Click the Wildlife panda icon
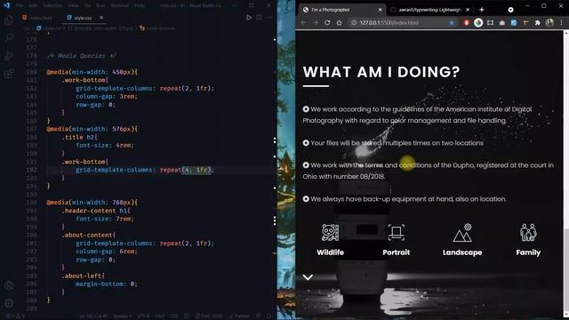 tap(330, 232)
